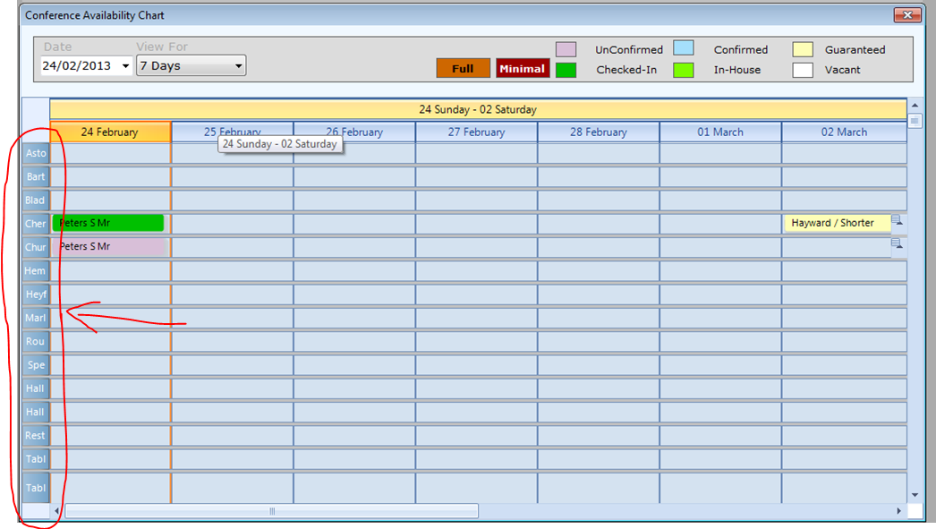Open the green Peters S Mr checked-in booking
The height and width of the screenshot is (529, 936).
pos(108,223)
